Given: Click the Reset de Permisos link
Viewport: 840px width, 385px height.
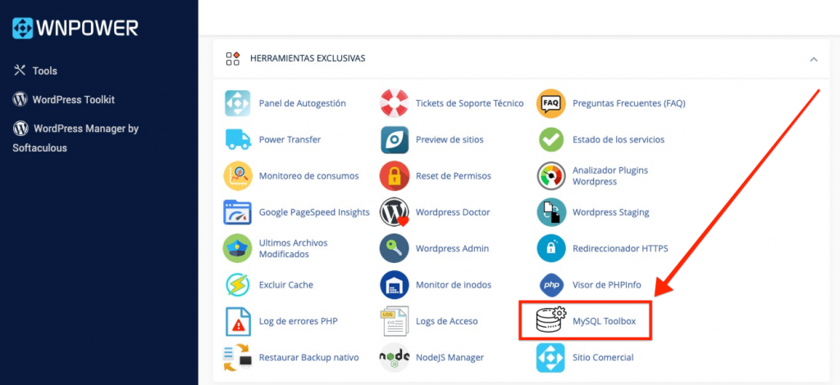Looking at the screenshot, I should tap(453, 176).
